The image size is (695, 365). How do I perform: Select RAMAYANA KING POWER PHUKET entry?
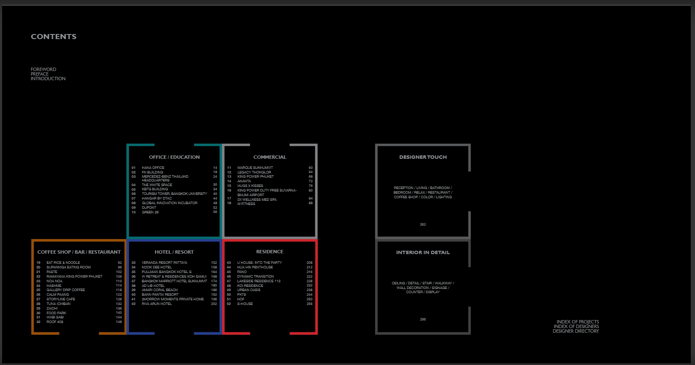click(x=74, y=276)
